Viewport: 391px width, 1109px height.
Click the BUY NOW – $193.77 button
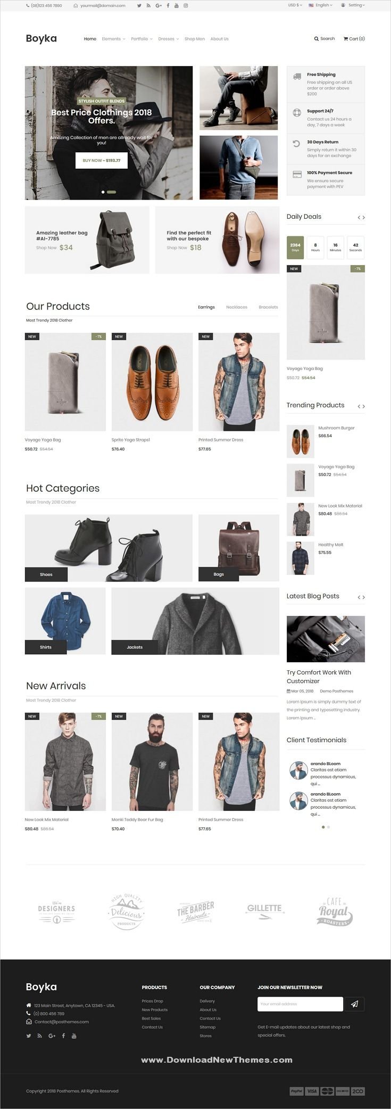pyautogui.click(x=102, y=160)
